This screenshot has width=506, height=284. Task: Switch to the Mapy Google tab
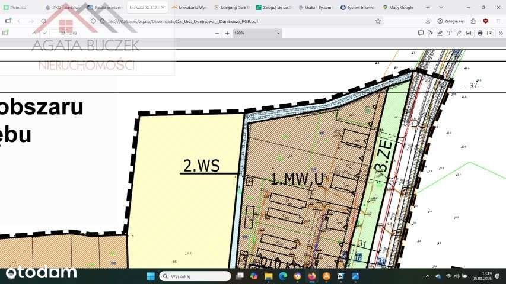pyautogui.click(x=400, y=8)
